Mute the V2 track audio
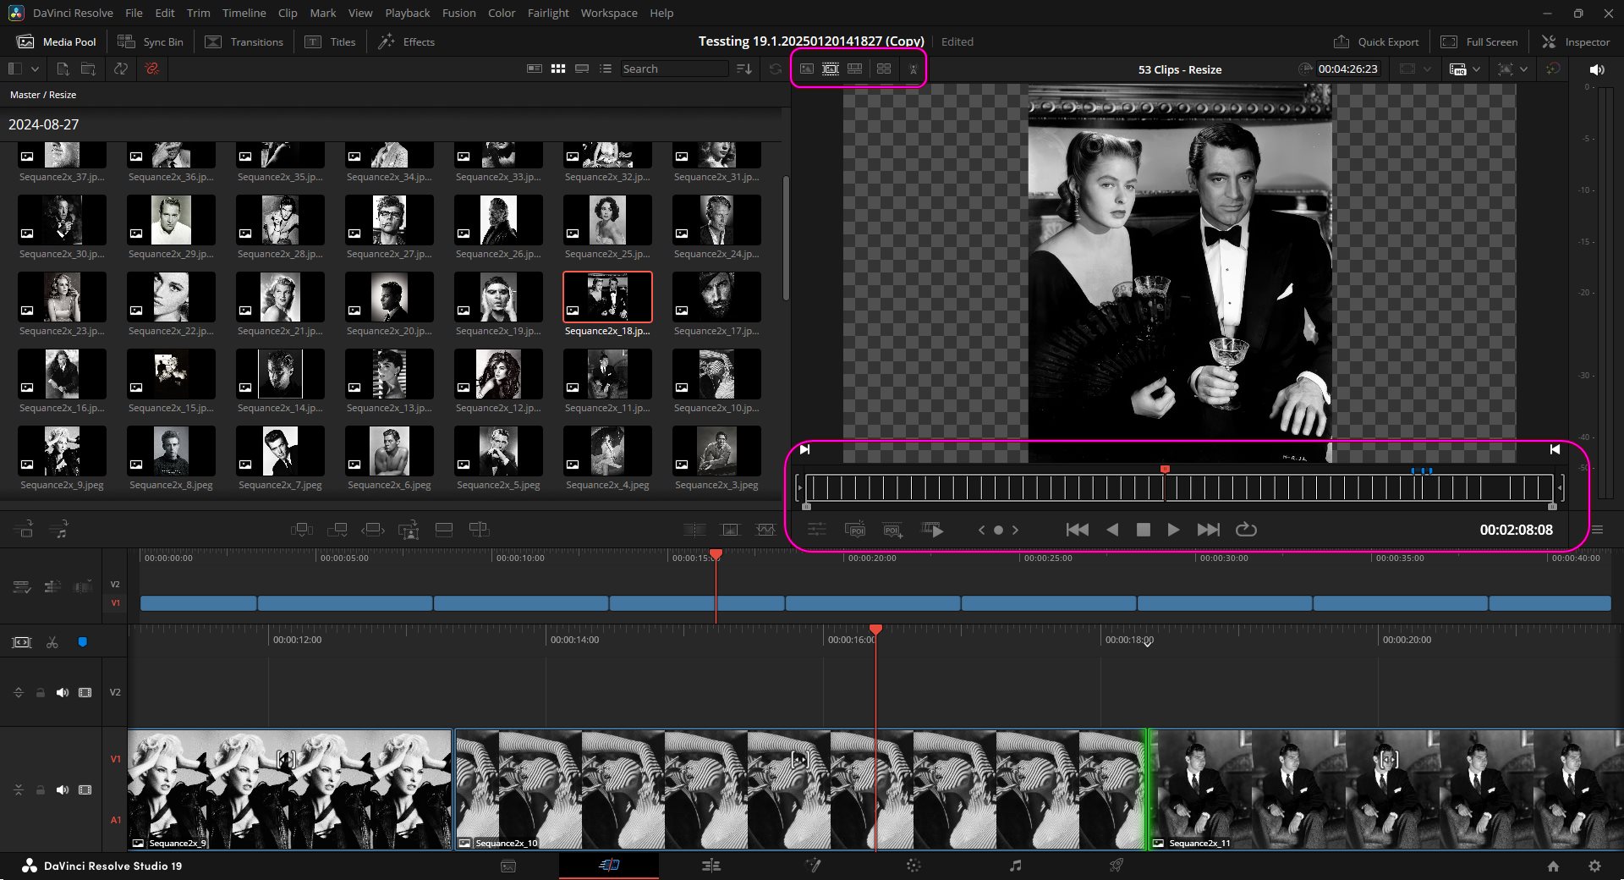The height and width of the screenshot is (880, 1624). click(63, 692)
